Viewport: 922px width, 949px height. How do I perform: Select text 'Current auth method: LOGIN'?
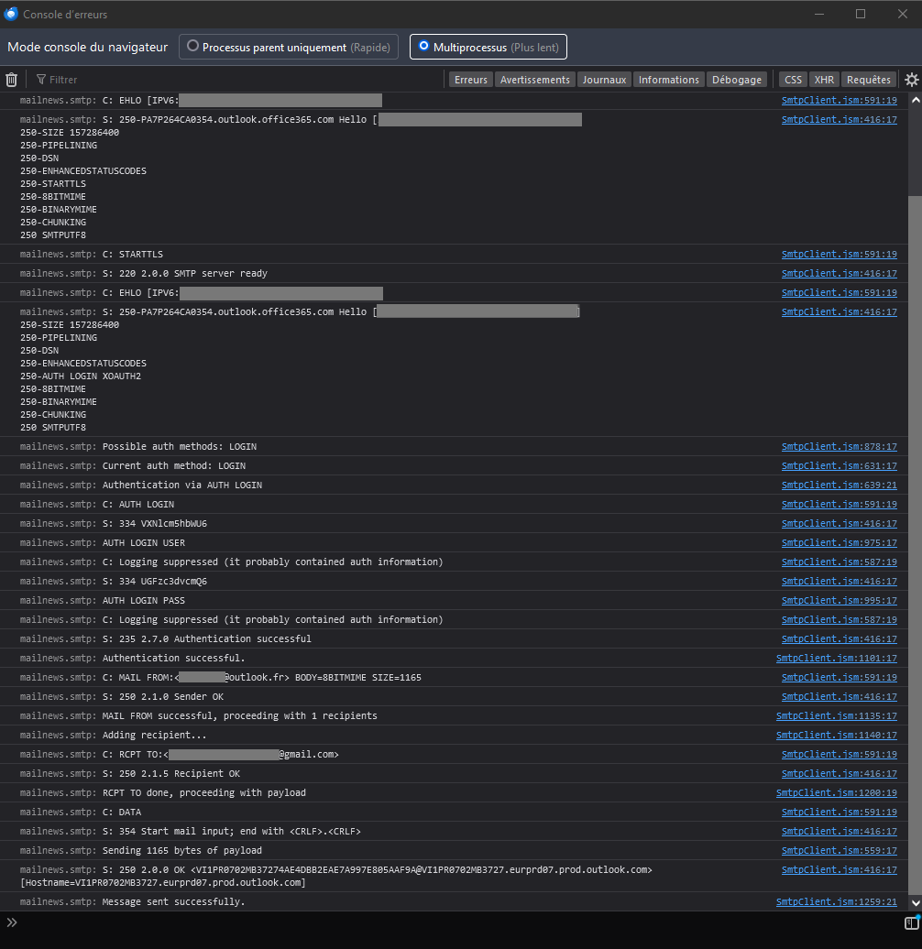(174, 466)
